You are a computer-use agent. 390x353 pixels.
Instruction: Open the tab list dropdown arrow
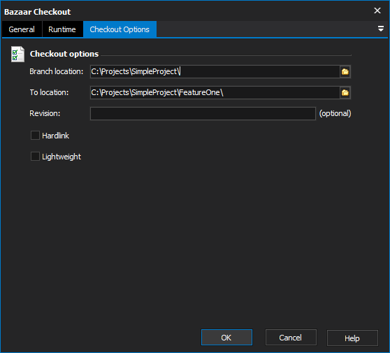coord(380,29)
